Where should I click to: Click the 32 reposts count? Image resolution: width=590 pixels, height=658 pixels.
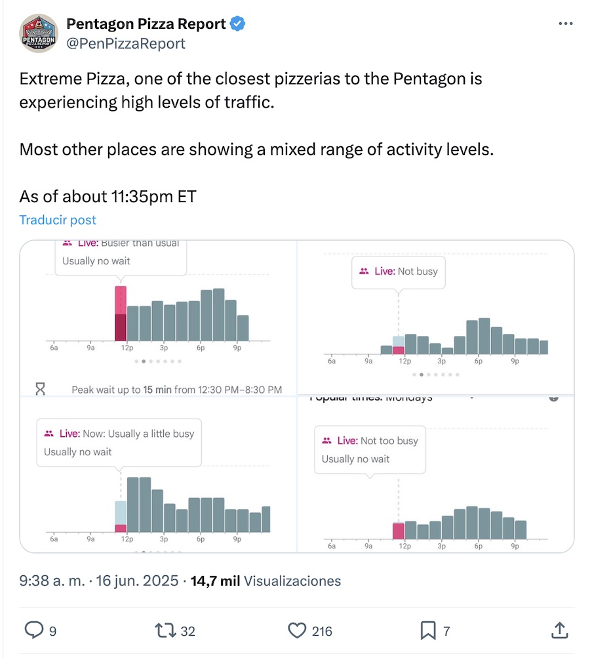[x=188, y=631]
